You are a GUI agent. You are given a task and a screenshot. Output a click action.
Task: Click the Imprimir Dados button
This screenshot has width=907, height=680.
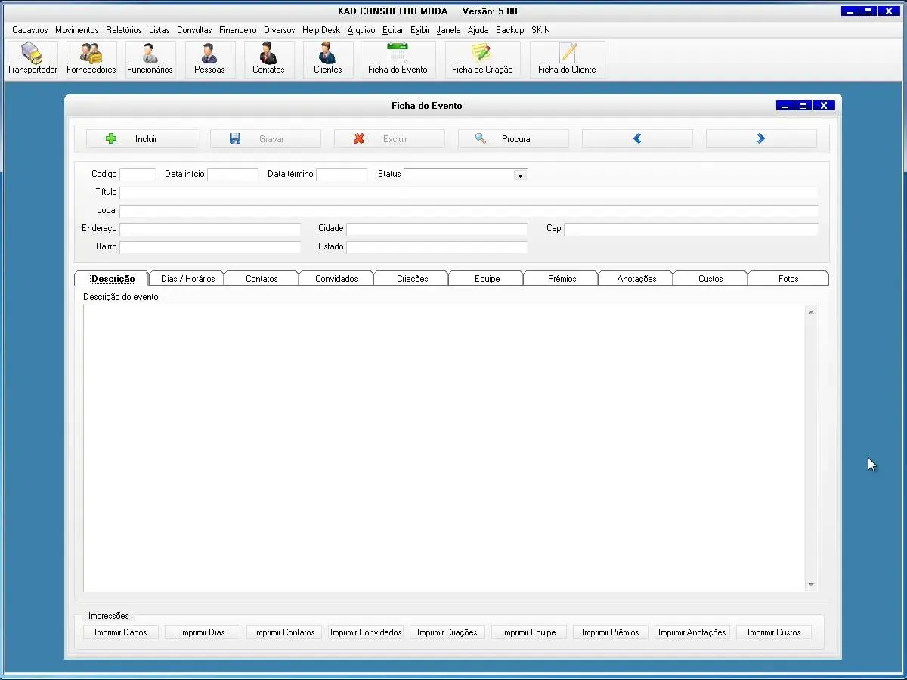[x=121, y=632]
